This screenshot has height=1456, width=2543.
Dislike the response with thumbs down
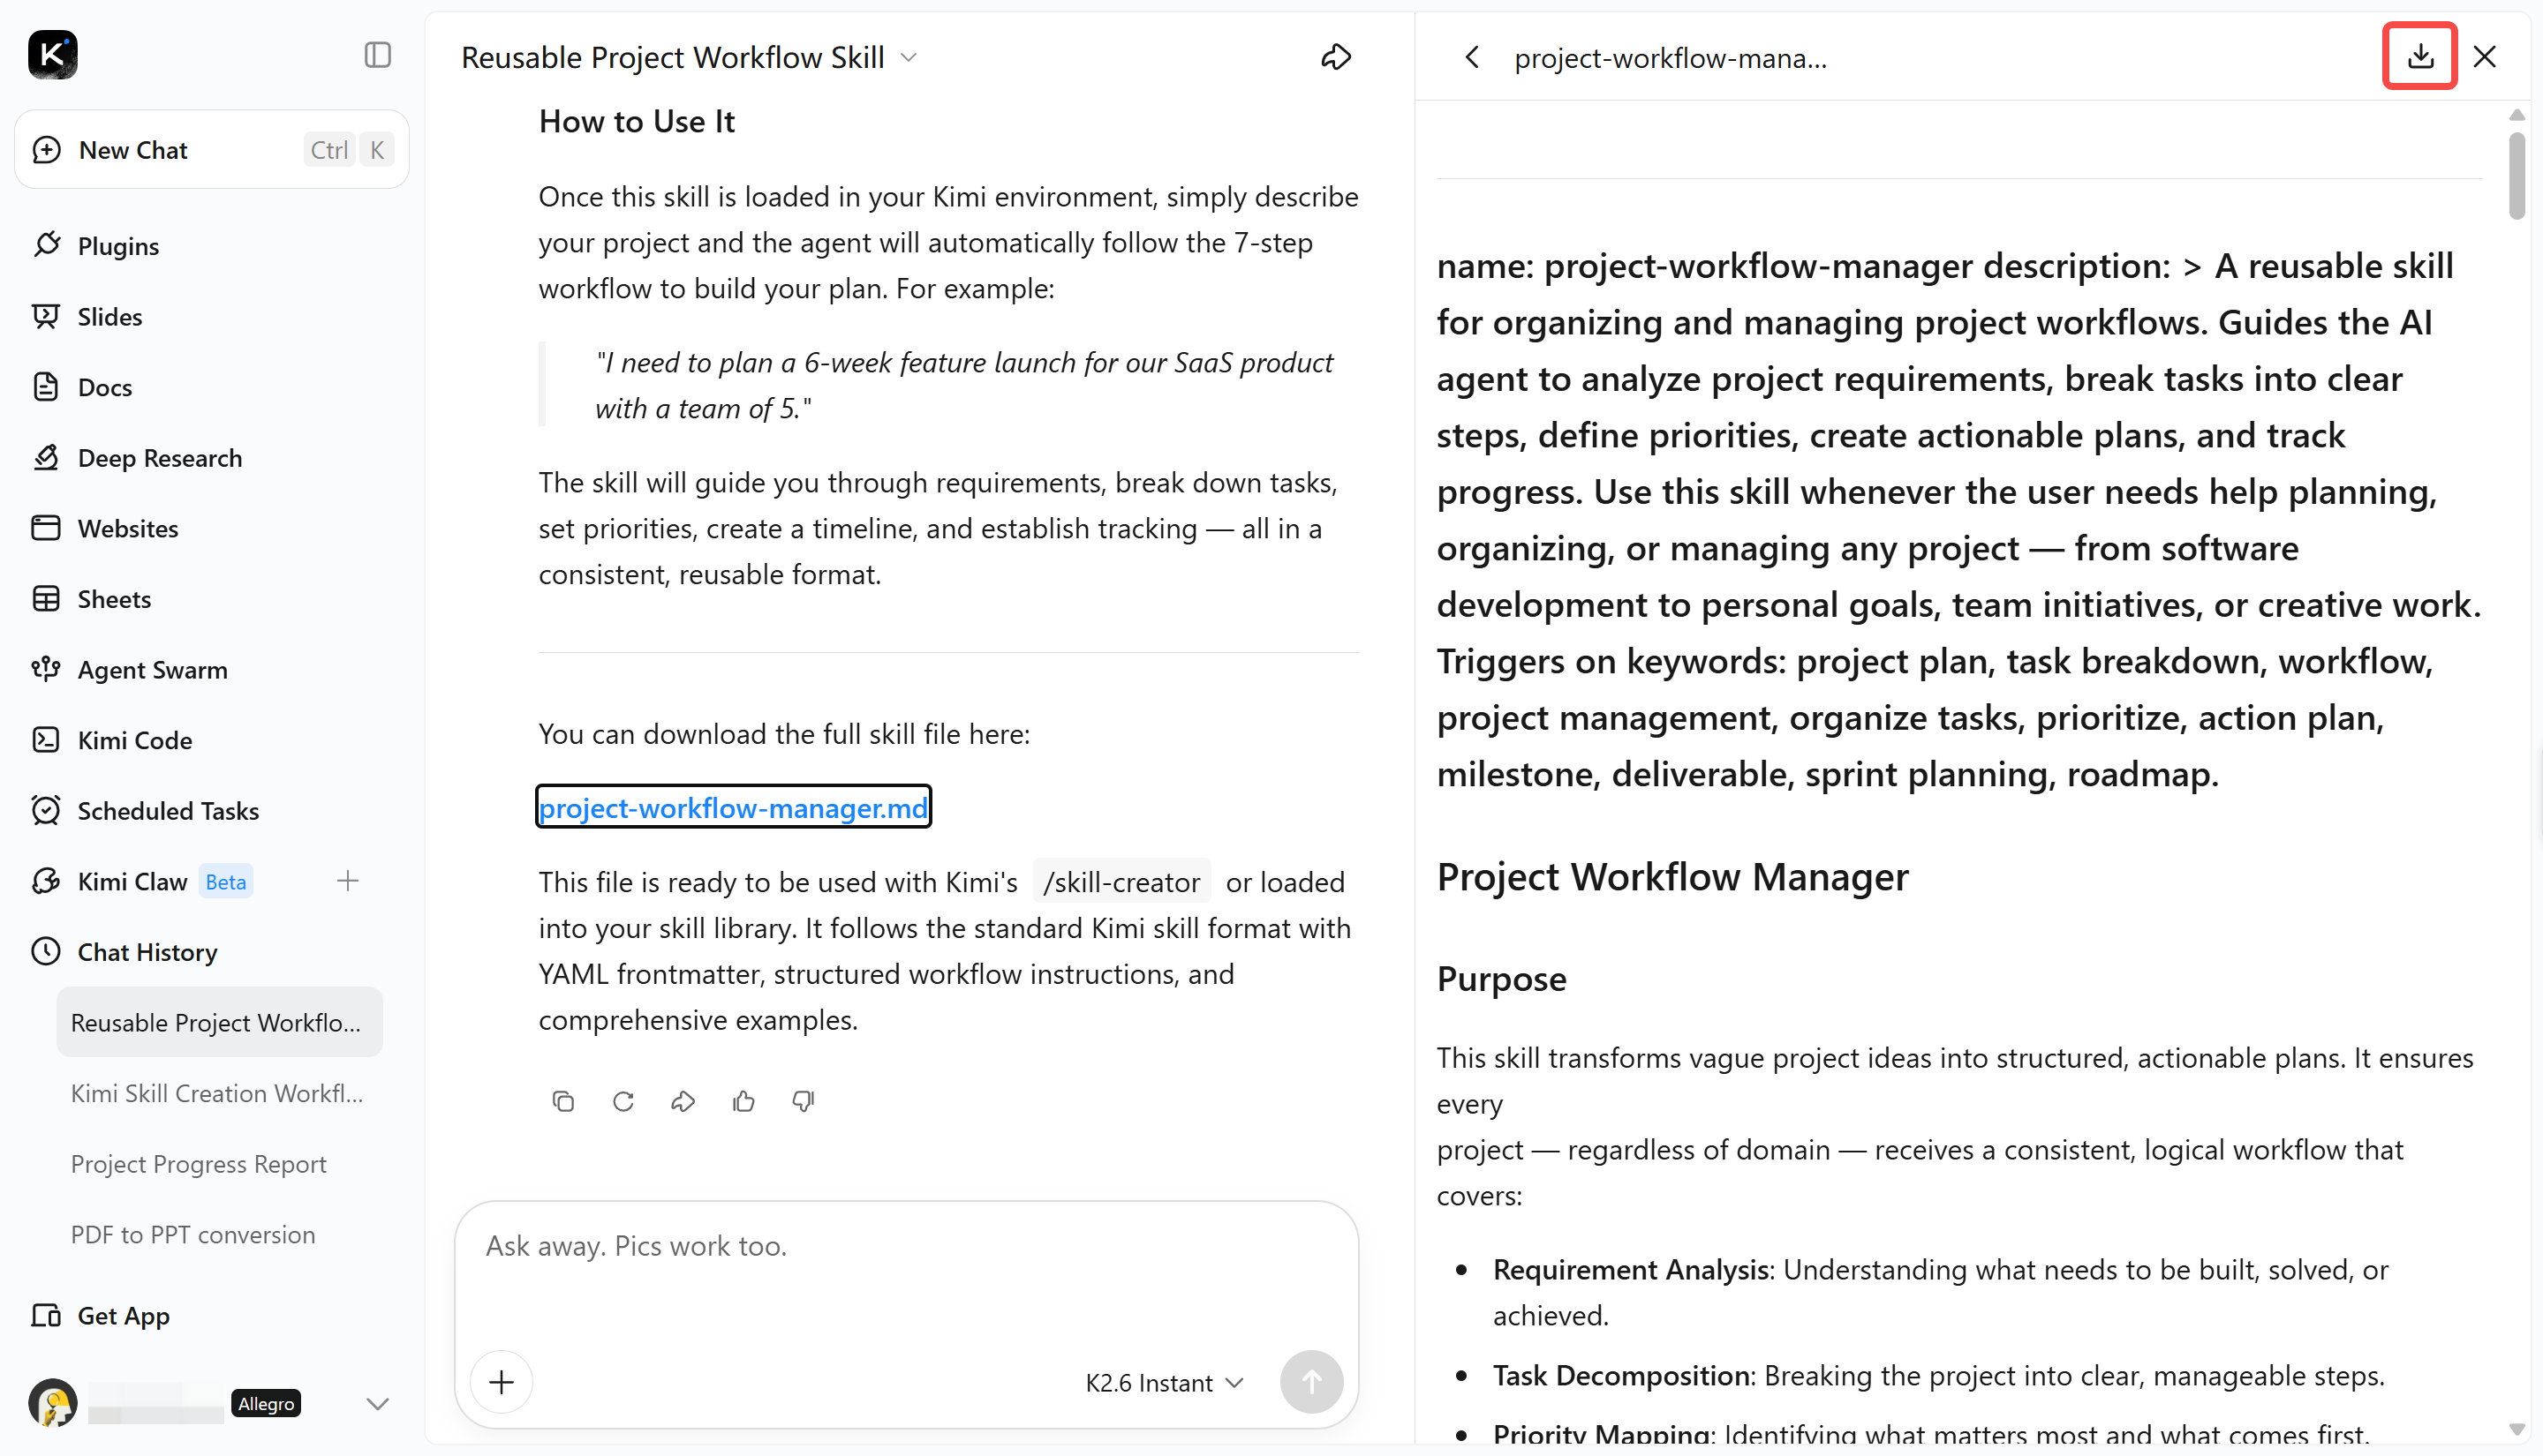pos(804,1101)
